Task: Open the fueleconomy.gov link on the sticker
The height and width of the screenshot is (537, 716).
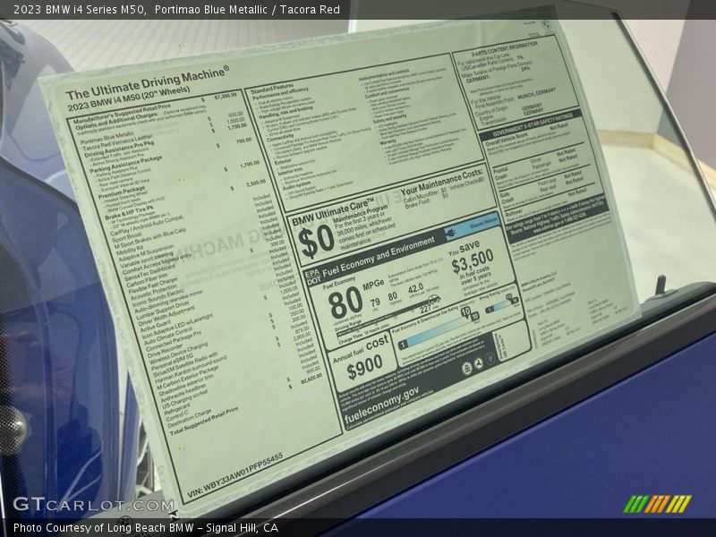Action: tap(381, 395)
